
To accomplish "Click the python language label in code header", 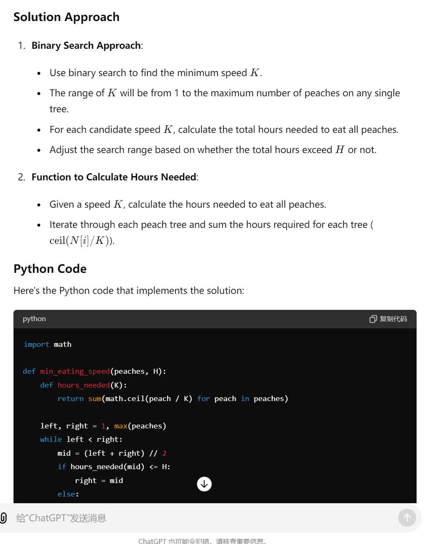I will 34,319.
